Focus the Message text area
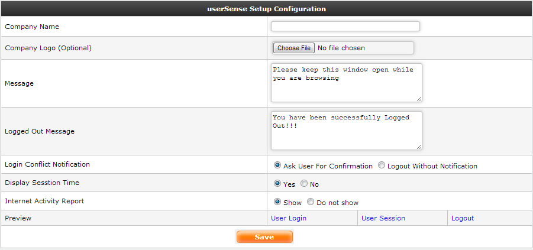 (x=346, y=83)
